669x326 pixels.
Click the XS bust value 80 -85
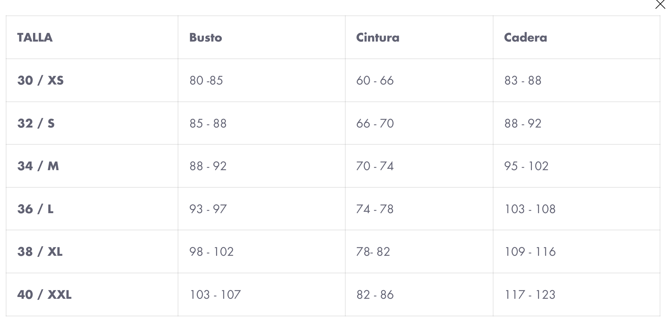coord(206,80)
